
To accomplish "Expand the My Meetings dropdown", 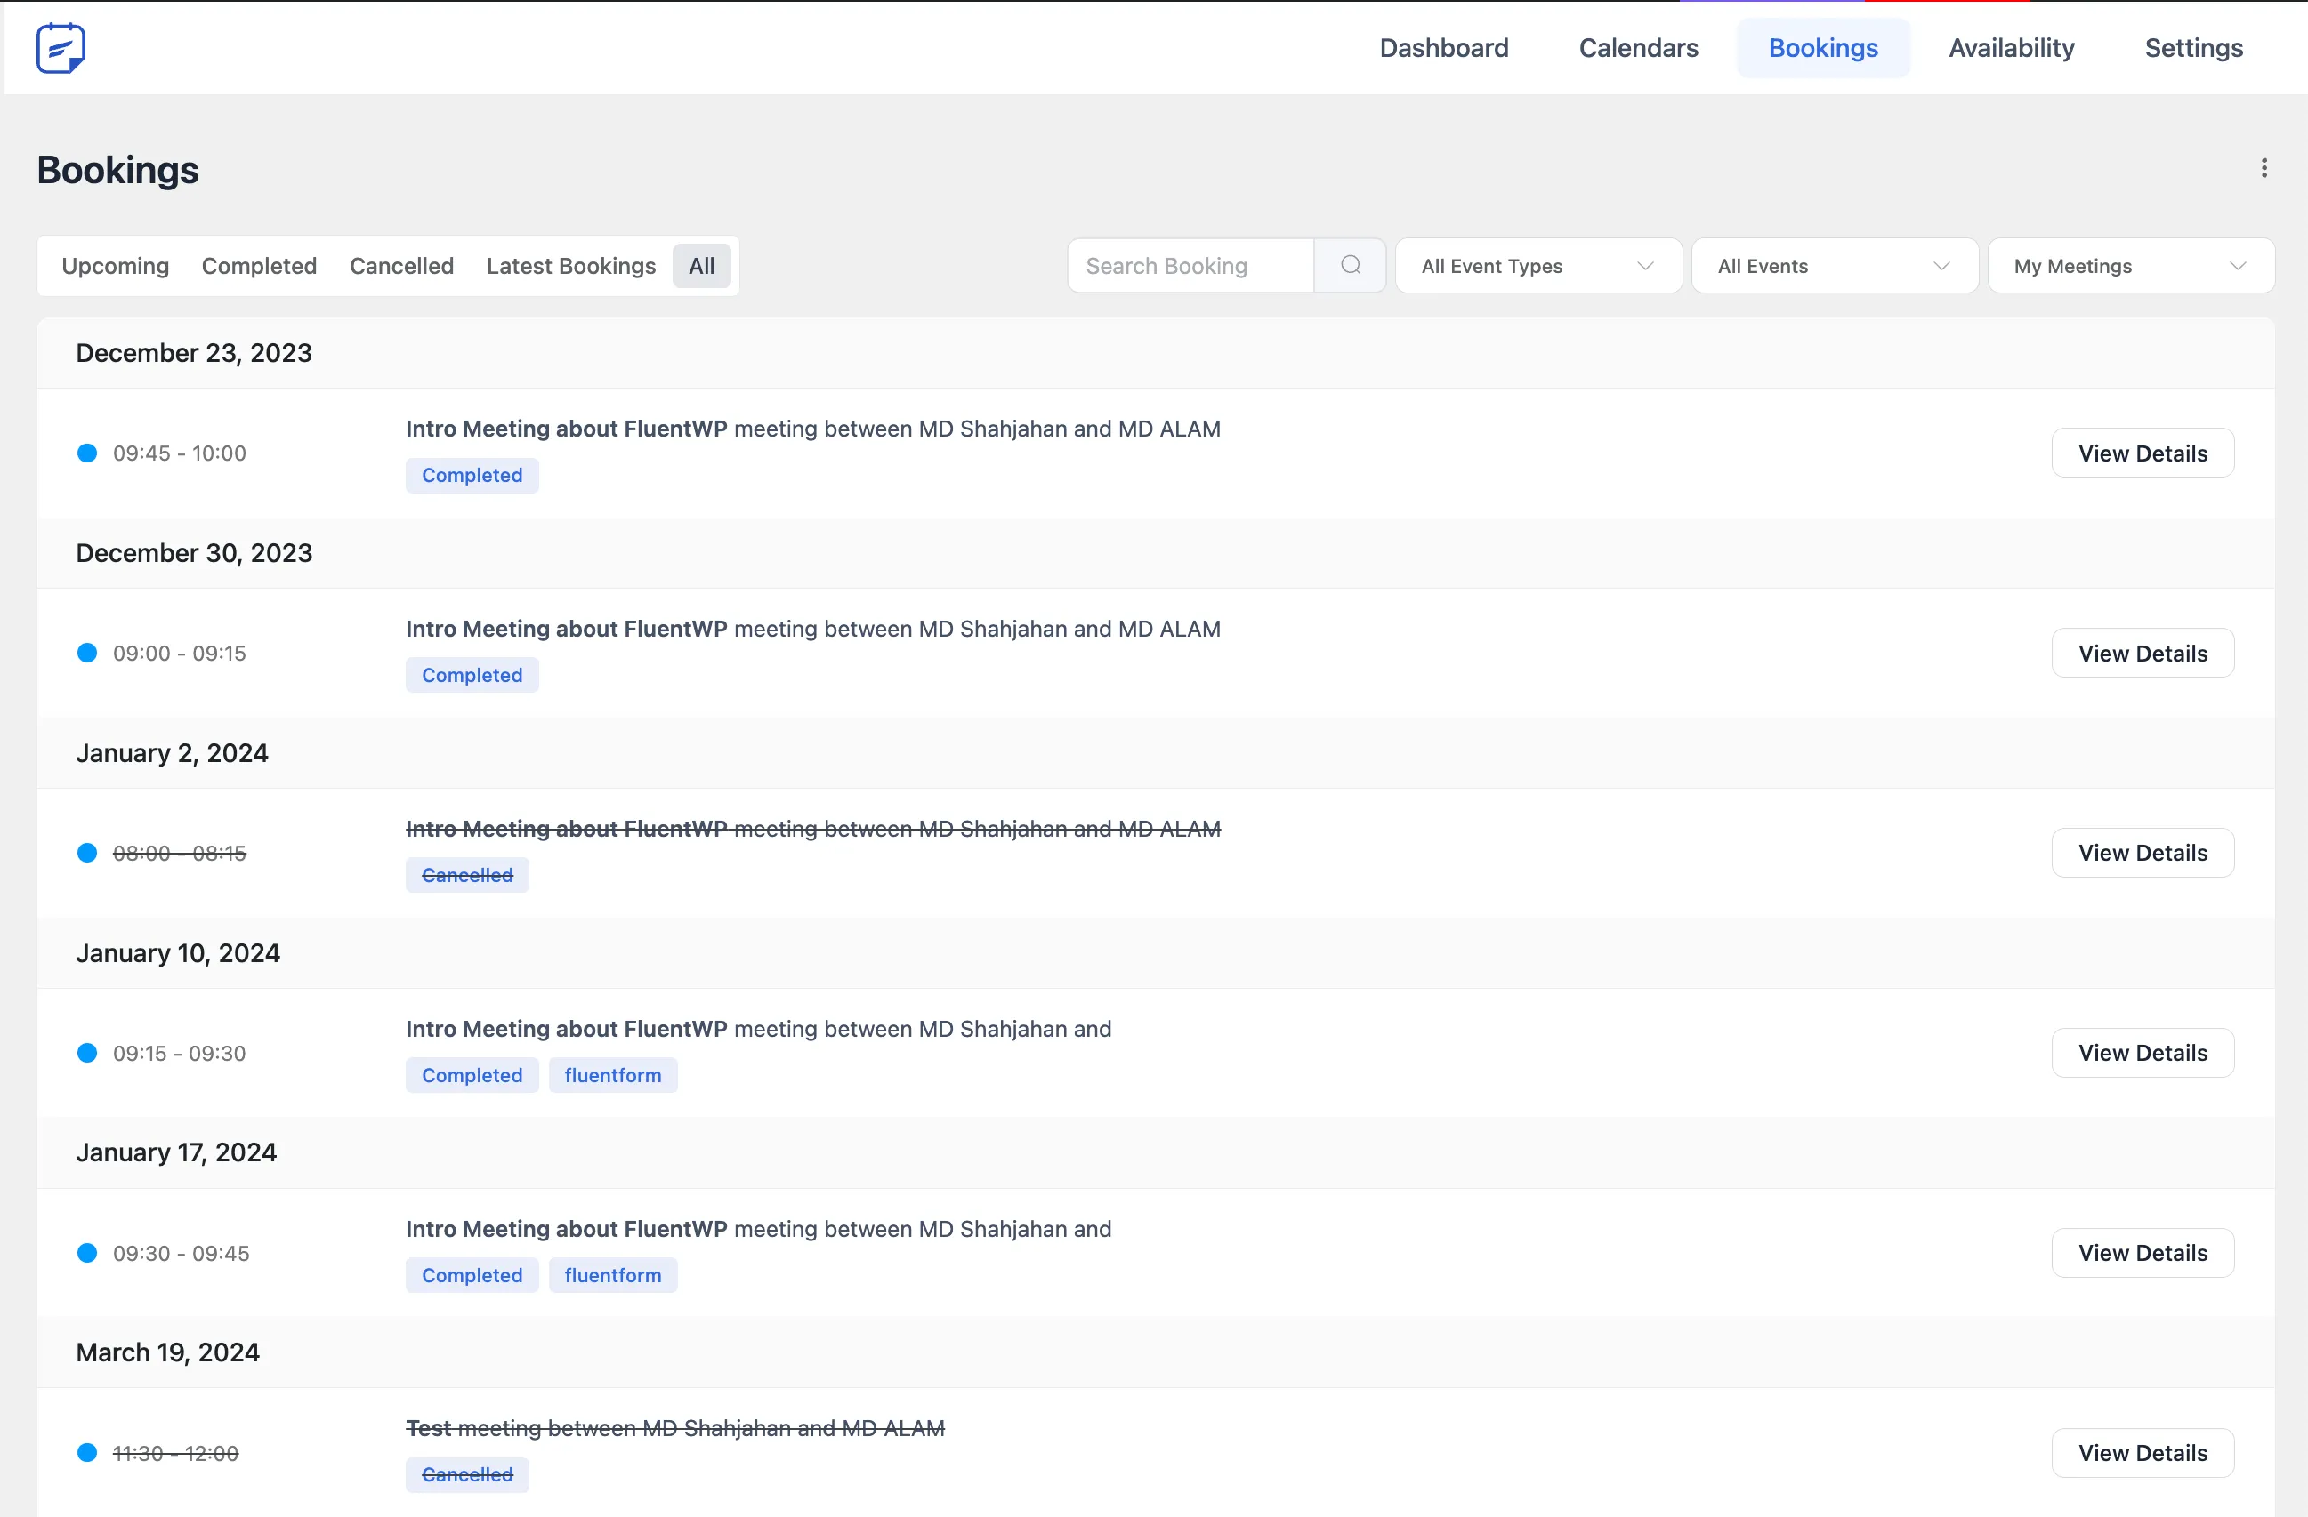I will 2131,266.
